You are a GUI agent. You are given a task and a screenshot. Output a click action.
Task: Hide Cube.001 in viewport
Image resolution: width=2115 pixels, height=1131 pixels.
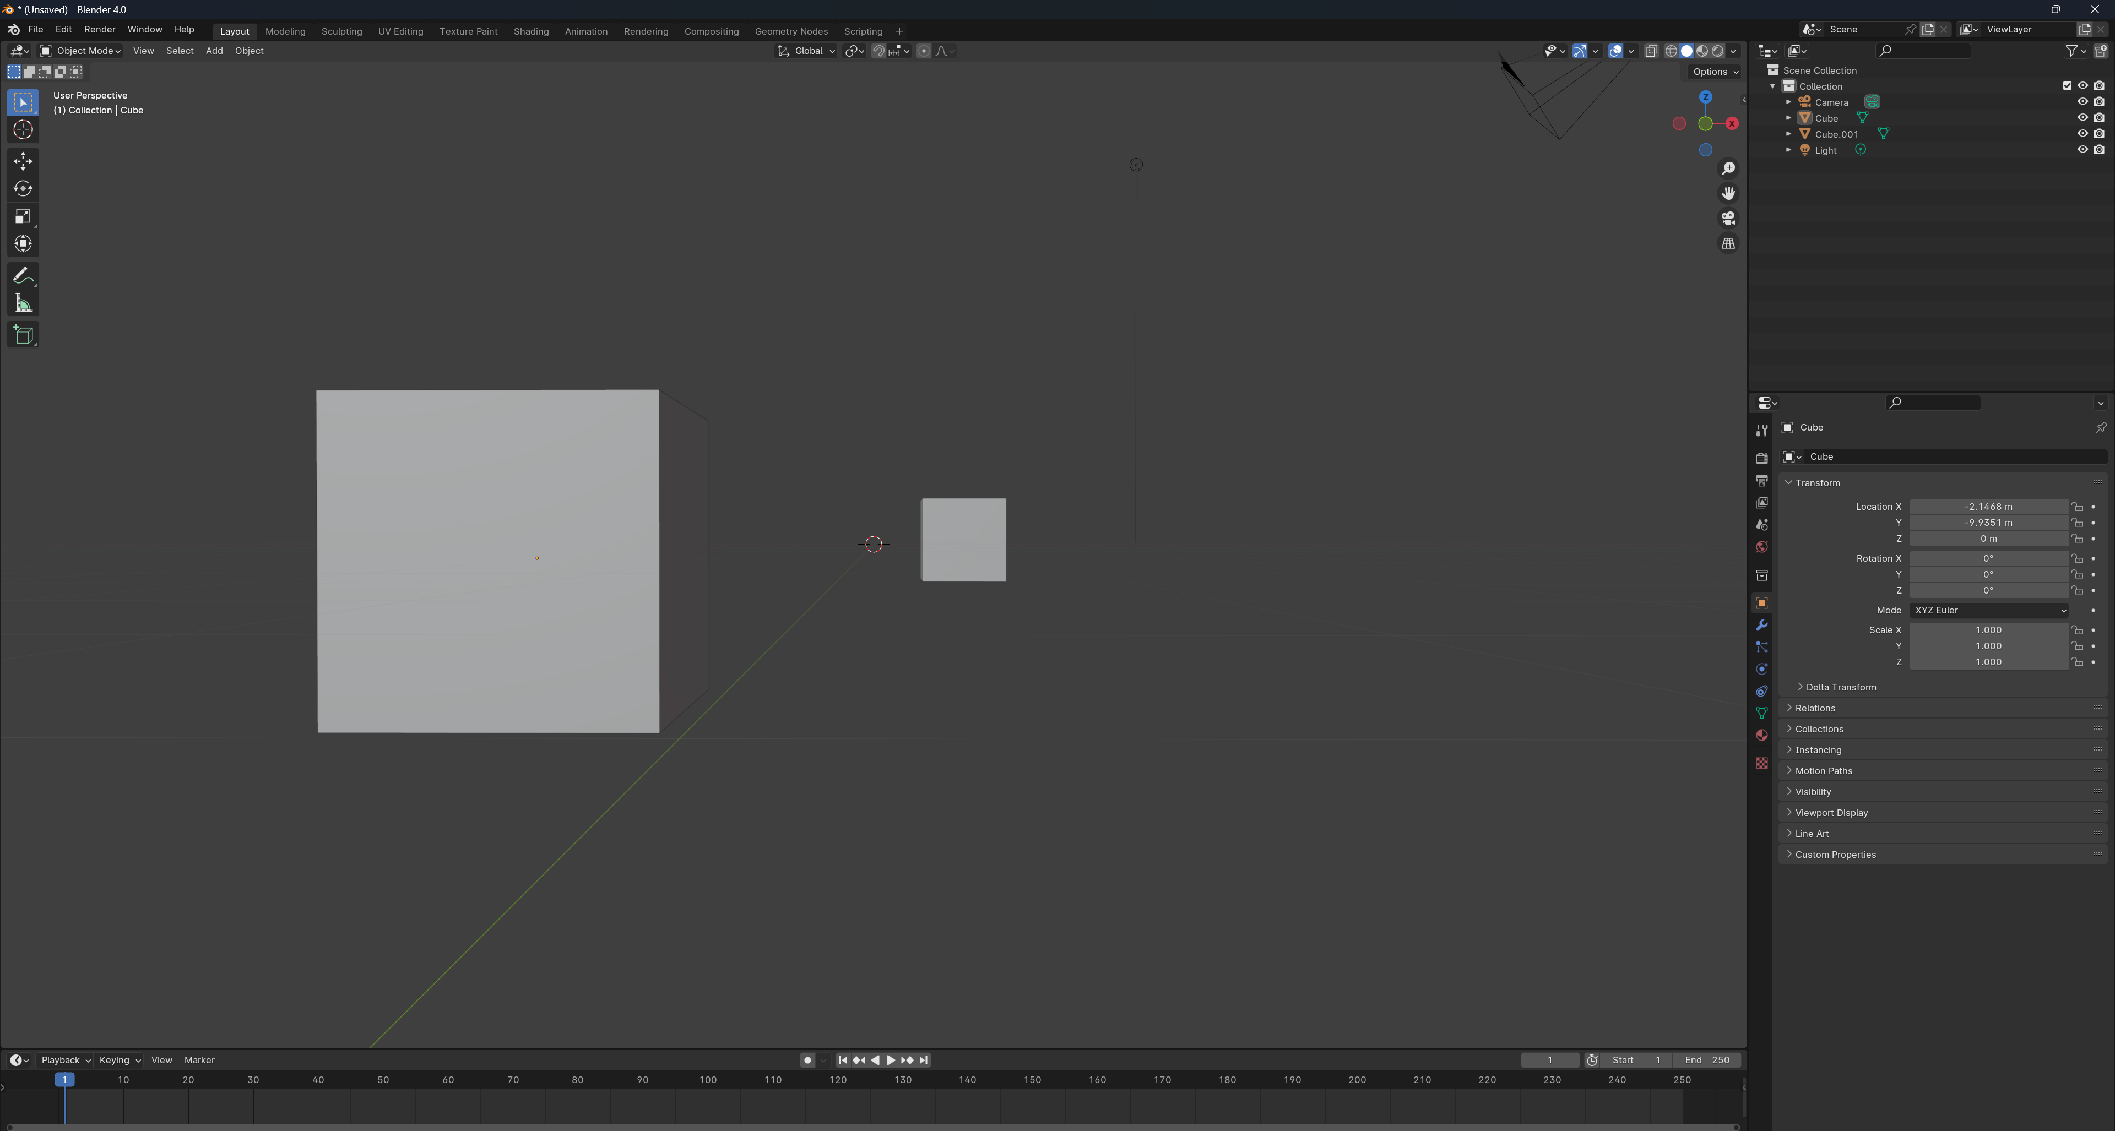2082,134
